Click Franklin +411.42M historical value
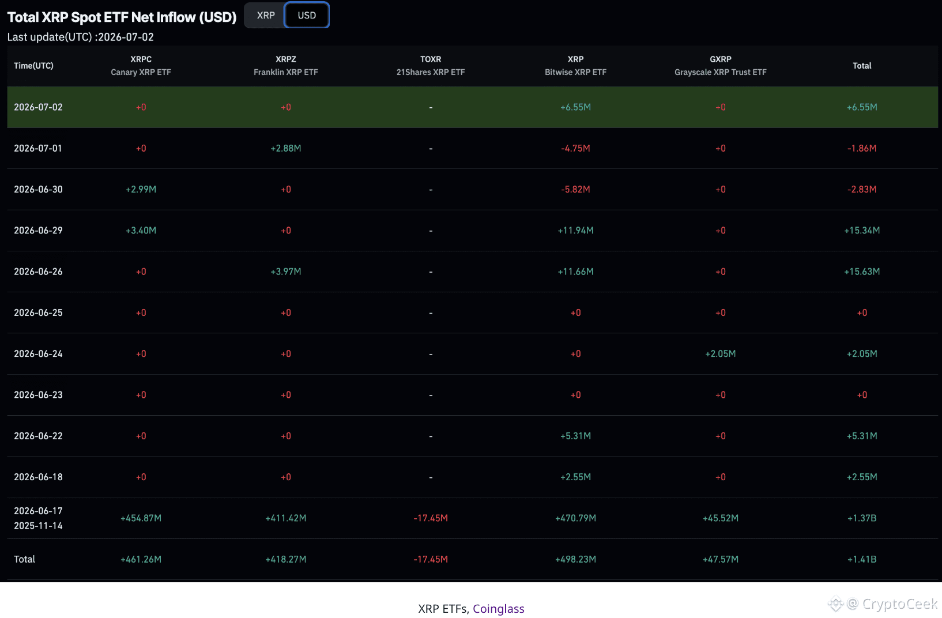Image resolution: width=942 pixels, height=618 pixels. (286, 518)
